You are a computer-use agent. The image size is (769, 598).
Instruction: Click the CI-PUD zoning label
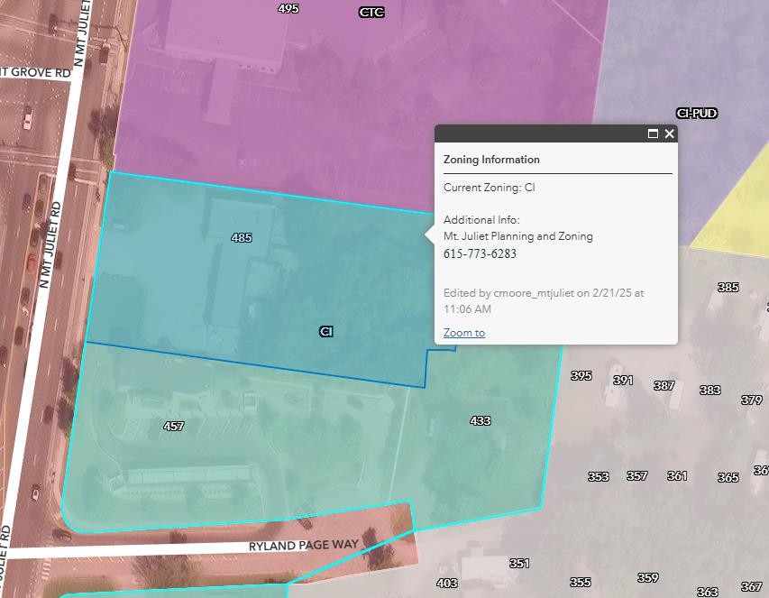point(696,114)
